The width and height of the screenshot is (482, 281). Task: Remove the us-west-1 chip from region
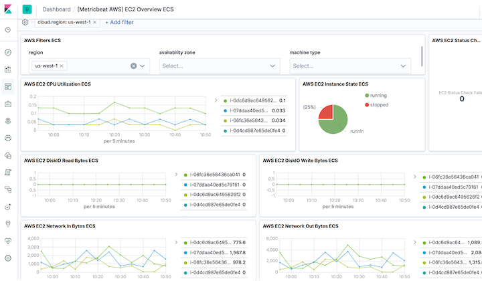62,66
